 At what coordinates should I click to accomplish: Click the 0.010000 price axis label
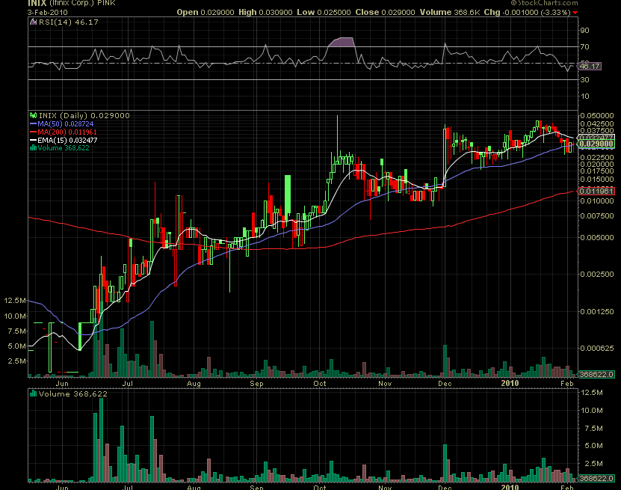(x=597, y=200)
